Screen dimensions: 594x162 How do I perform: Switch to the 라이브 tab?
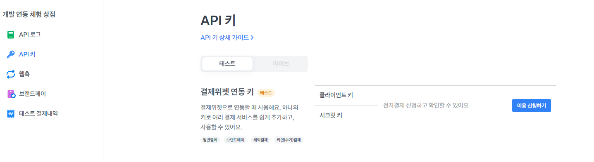tap(281, 64)
